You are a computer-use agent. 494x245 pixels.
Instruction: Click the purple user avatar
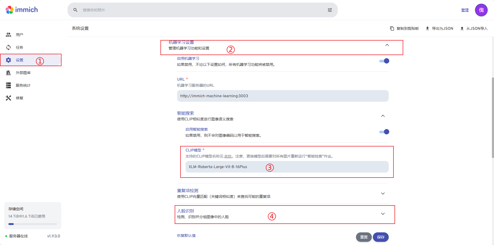[481, 10]
